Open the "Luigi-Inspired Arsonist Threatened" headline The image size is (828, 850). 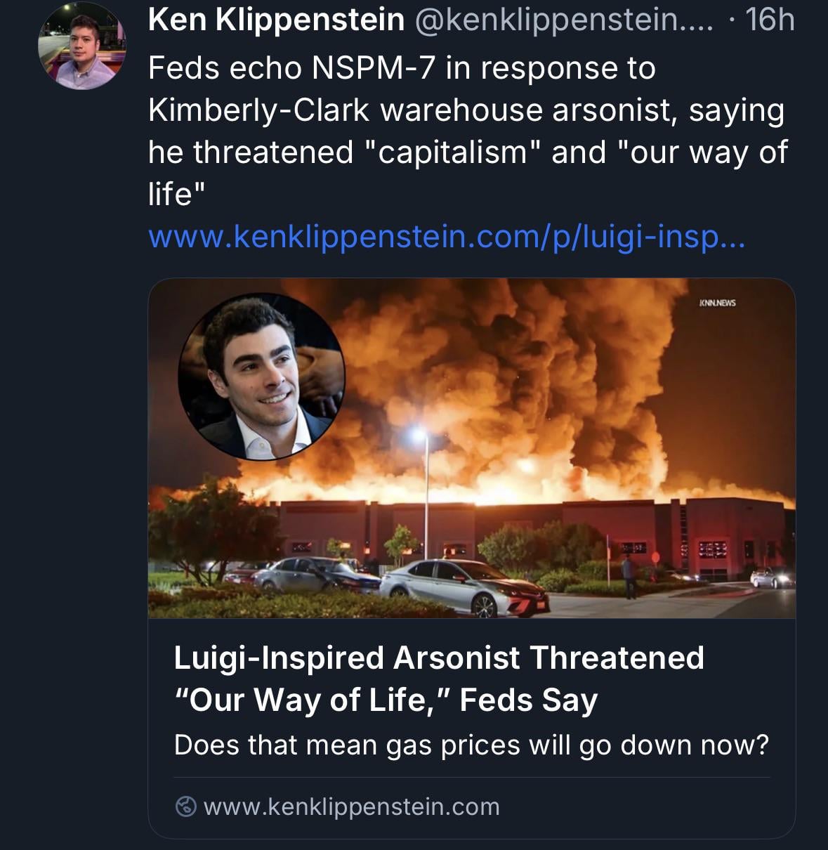(438, 658)
